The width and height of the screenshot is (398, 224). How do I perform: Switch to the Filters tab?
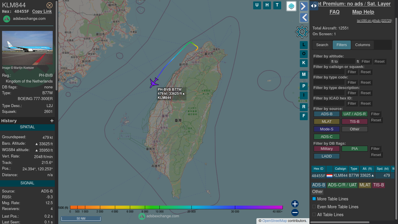click(341, 45)
